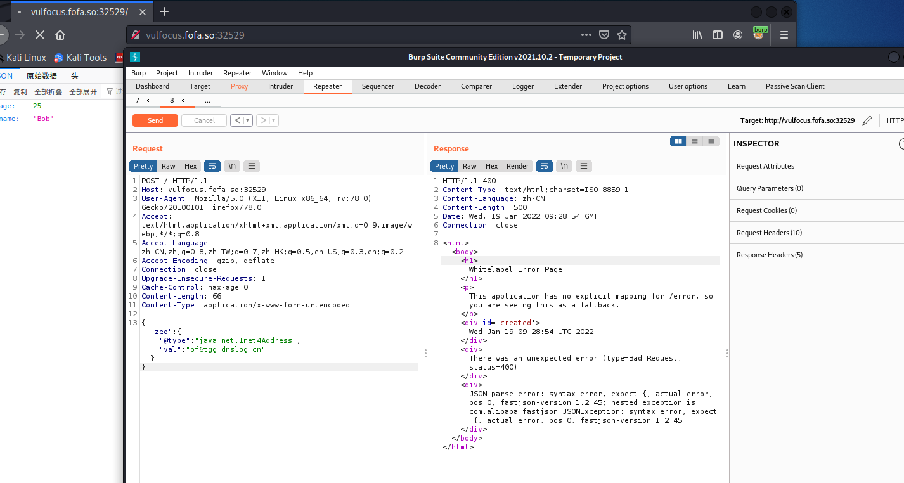904x483 pixels.
Task: Switch to the Logger tab
Action: (523, 86)
